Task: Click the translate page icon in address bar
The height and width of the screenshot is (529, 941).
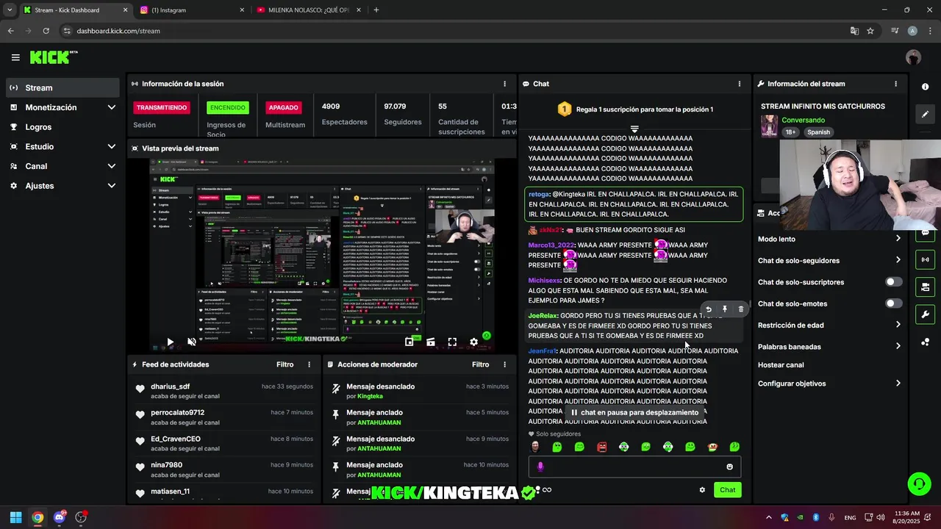Action: 854,31
